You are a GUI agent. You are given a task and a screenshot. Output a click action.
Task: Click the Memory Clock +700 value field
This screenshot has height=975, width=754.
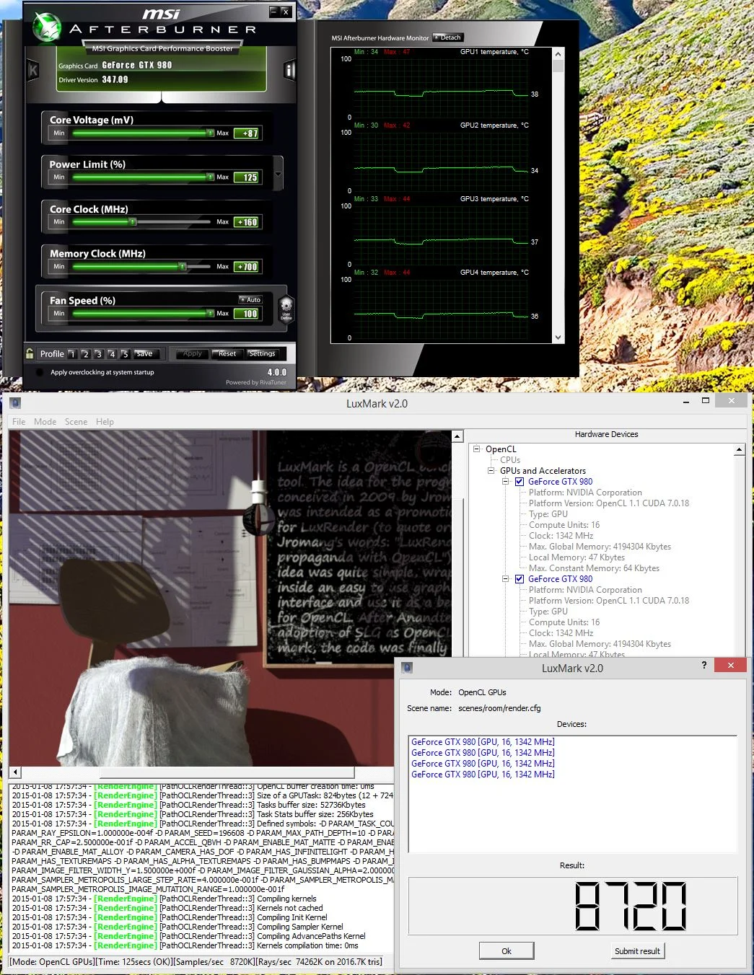pyautogui.click(x=247, y=267)
